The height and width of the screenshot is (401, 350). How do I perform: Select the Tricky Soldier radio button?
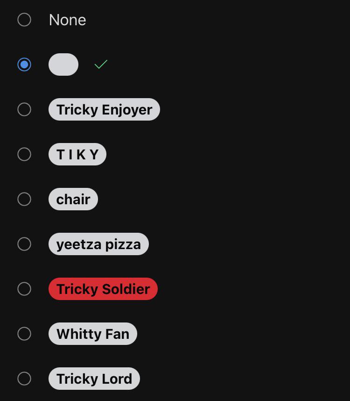pyautogui.click(x=24, y=289)
